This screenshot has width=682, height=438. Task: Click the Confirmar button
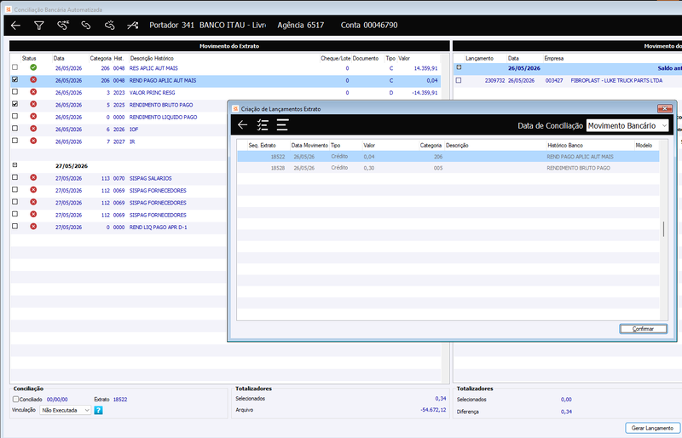644,329
